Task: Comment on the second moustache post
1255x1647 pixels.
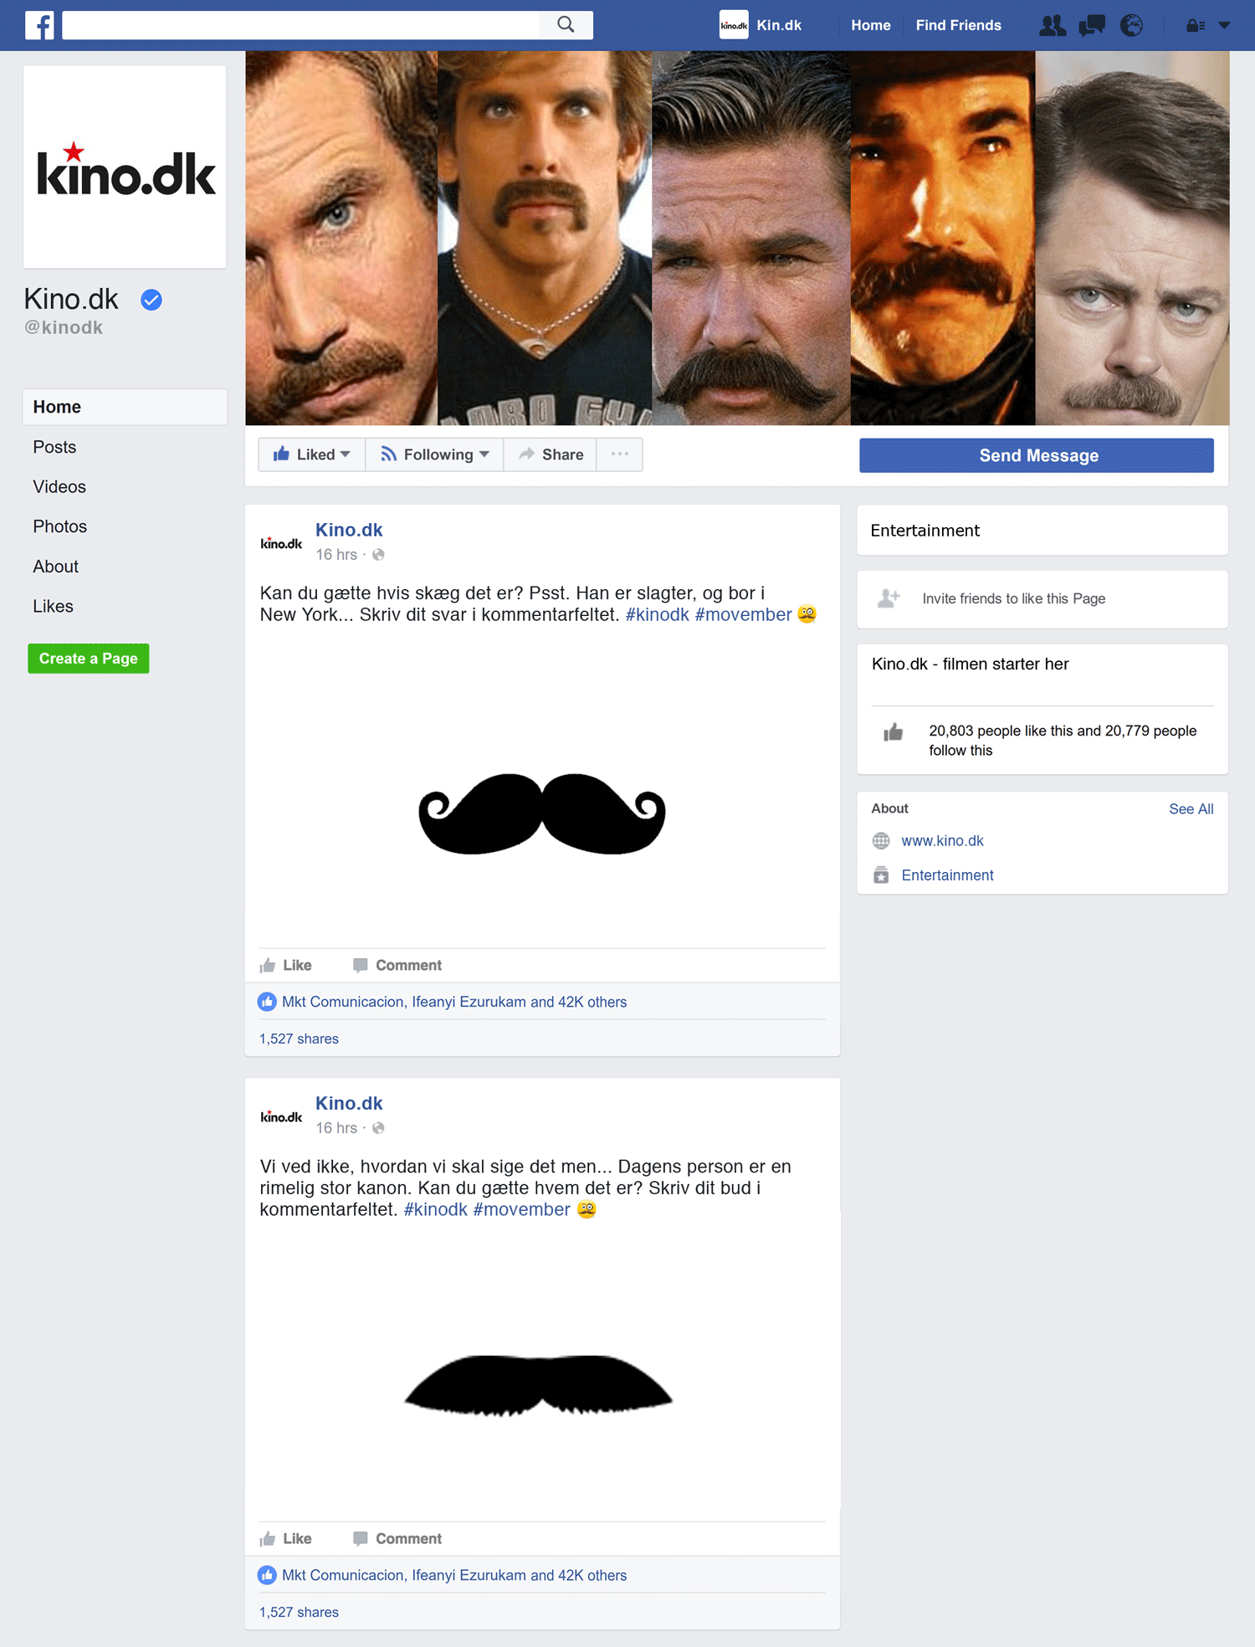Action: pos(397,1538)
